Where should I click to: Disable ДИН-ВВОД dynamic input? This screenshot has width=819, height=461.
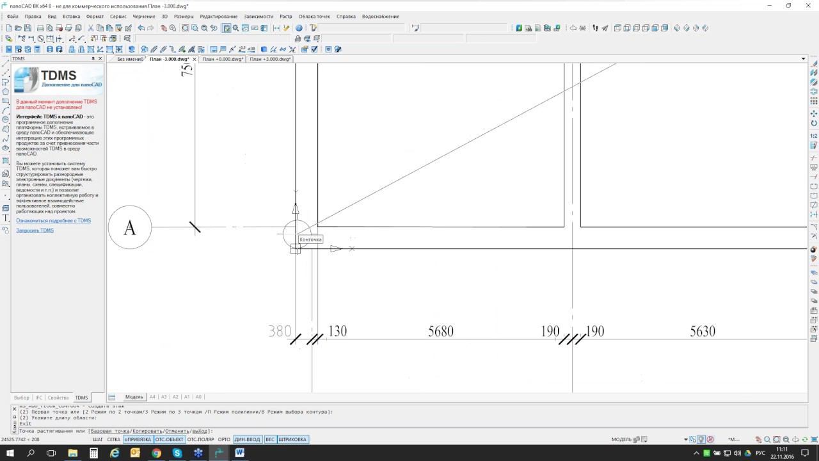coord(247,439)
